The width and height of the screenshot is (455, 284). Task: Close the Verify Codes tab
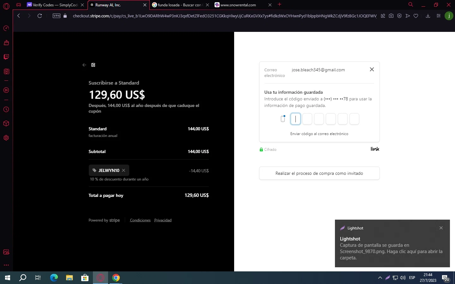[82, 5]
